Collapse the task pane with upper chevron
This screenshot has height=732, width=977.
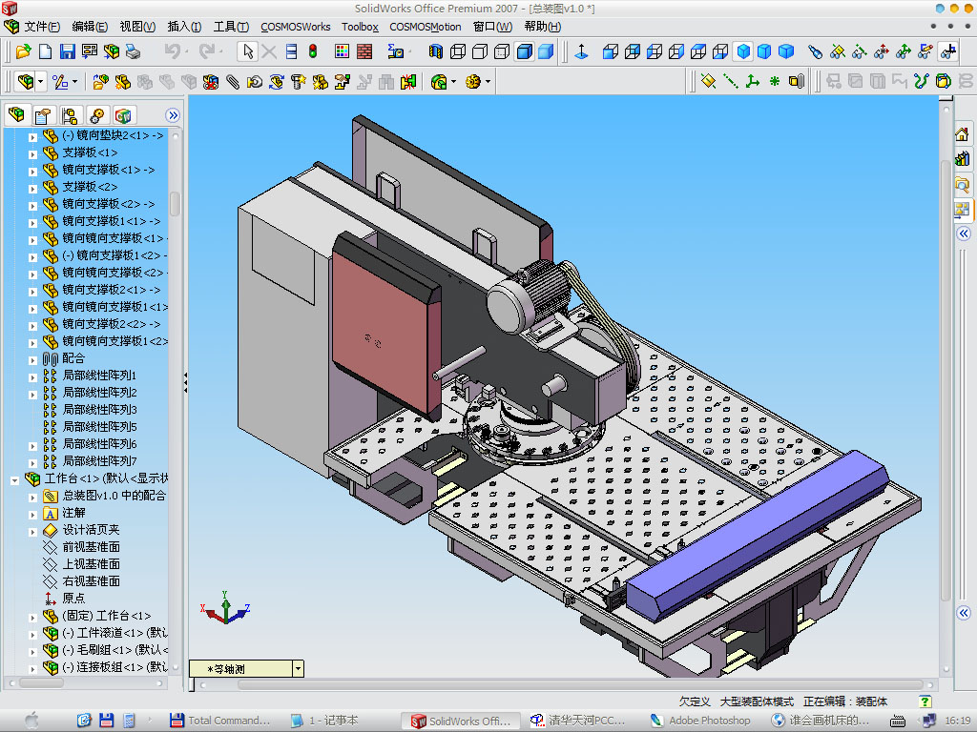(x=964, y=234)
